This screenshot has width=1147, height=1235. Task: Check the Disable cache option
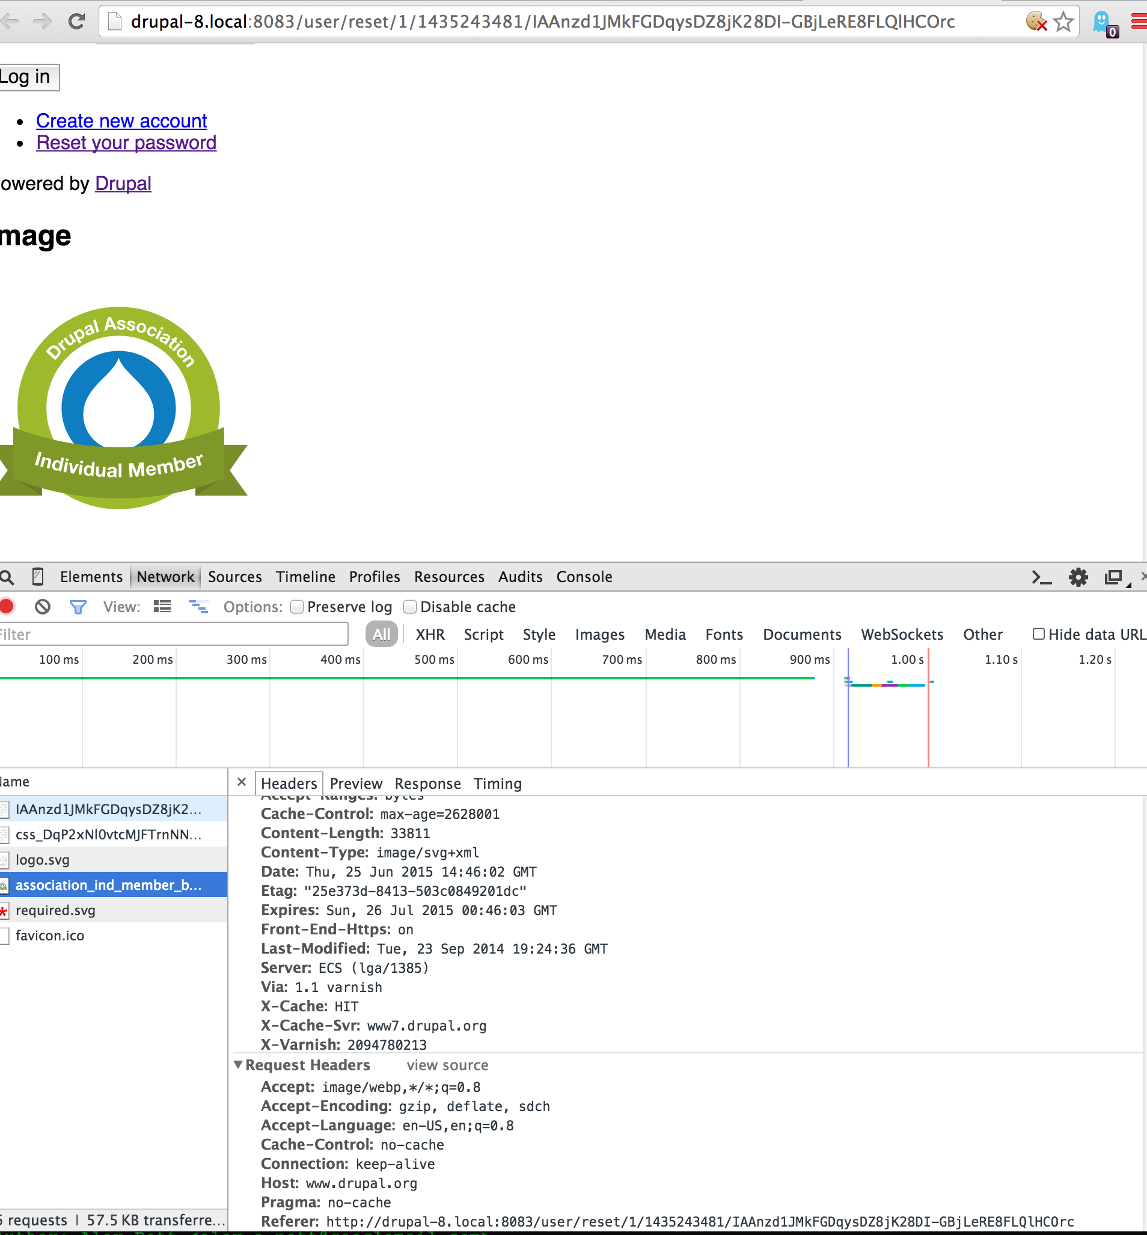[x=410, y=607]
